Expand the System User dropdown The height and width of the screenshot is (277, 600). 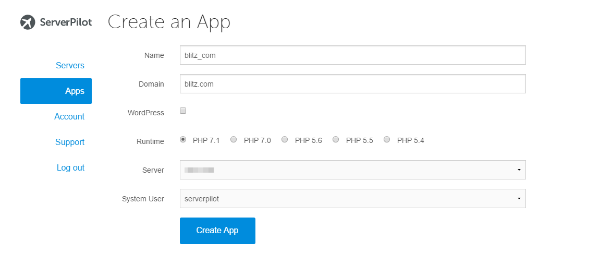(352, 199)
